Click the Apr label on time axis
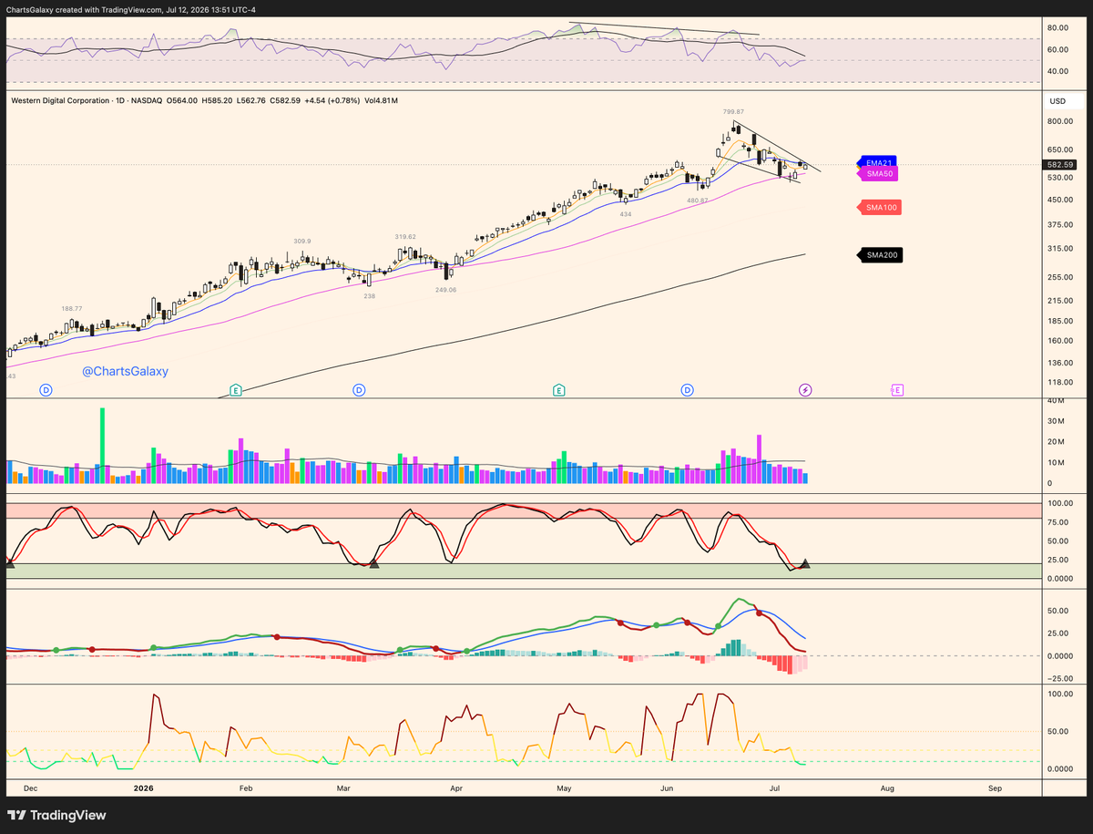Screen dimensions: 1093x834 coord(456,787)
